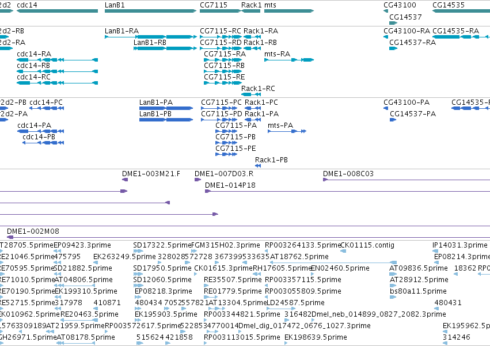This screenshot has width=490, height=346.
Task: Click BAC clone DME1-014P18
Action: (x=348, y=191)
